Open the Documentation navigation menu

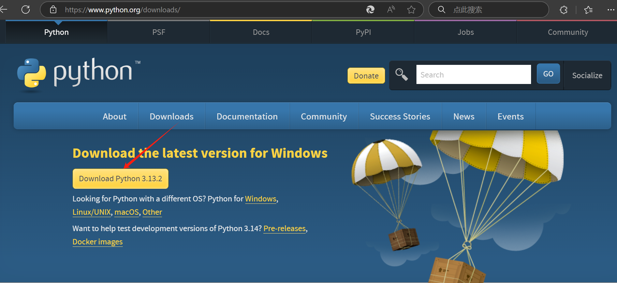247,116
